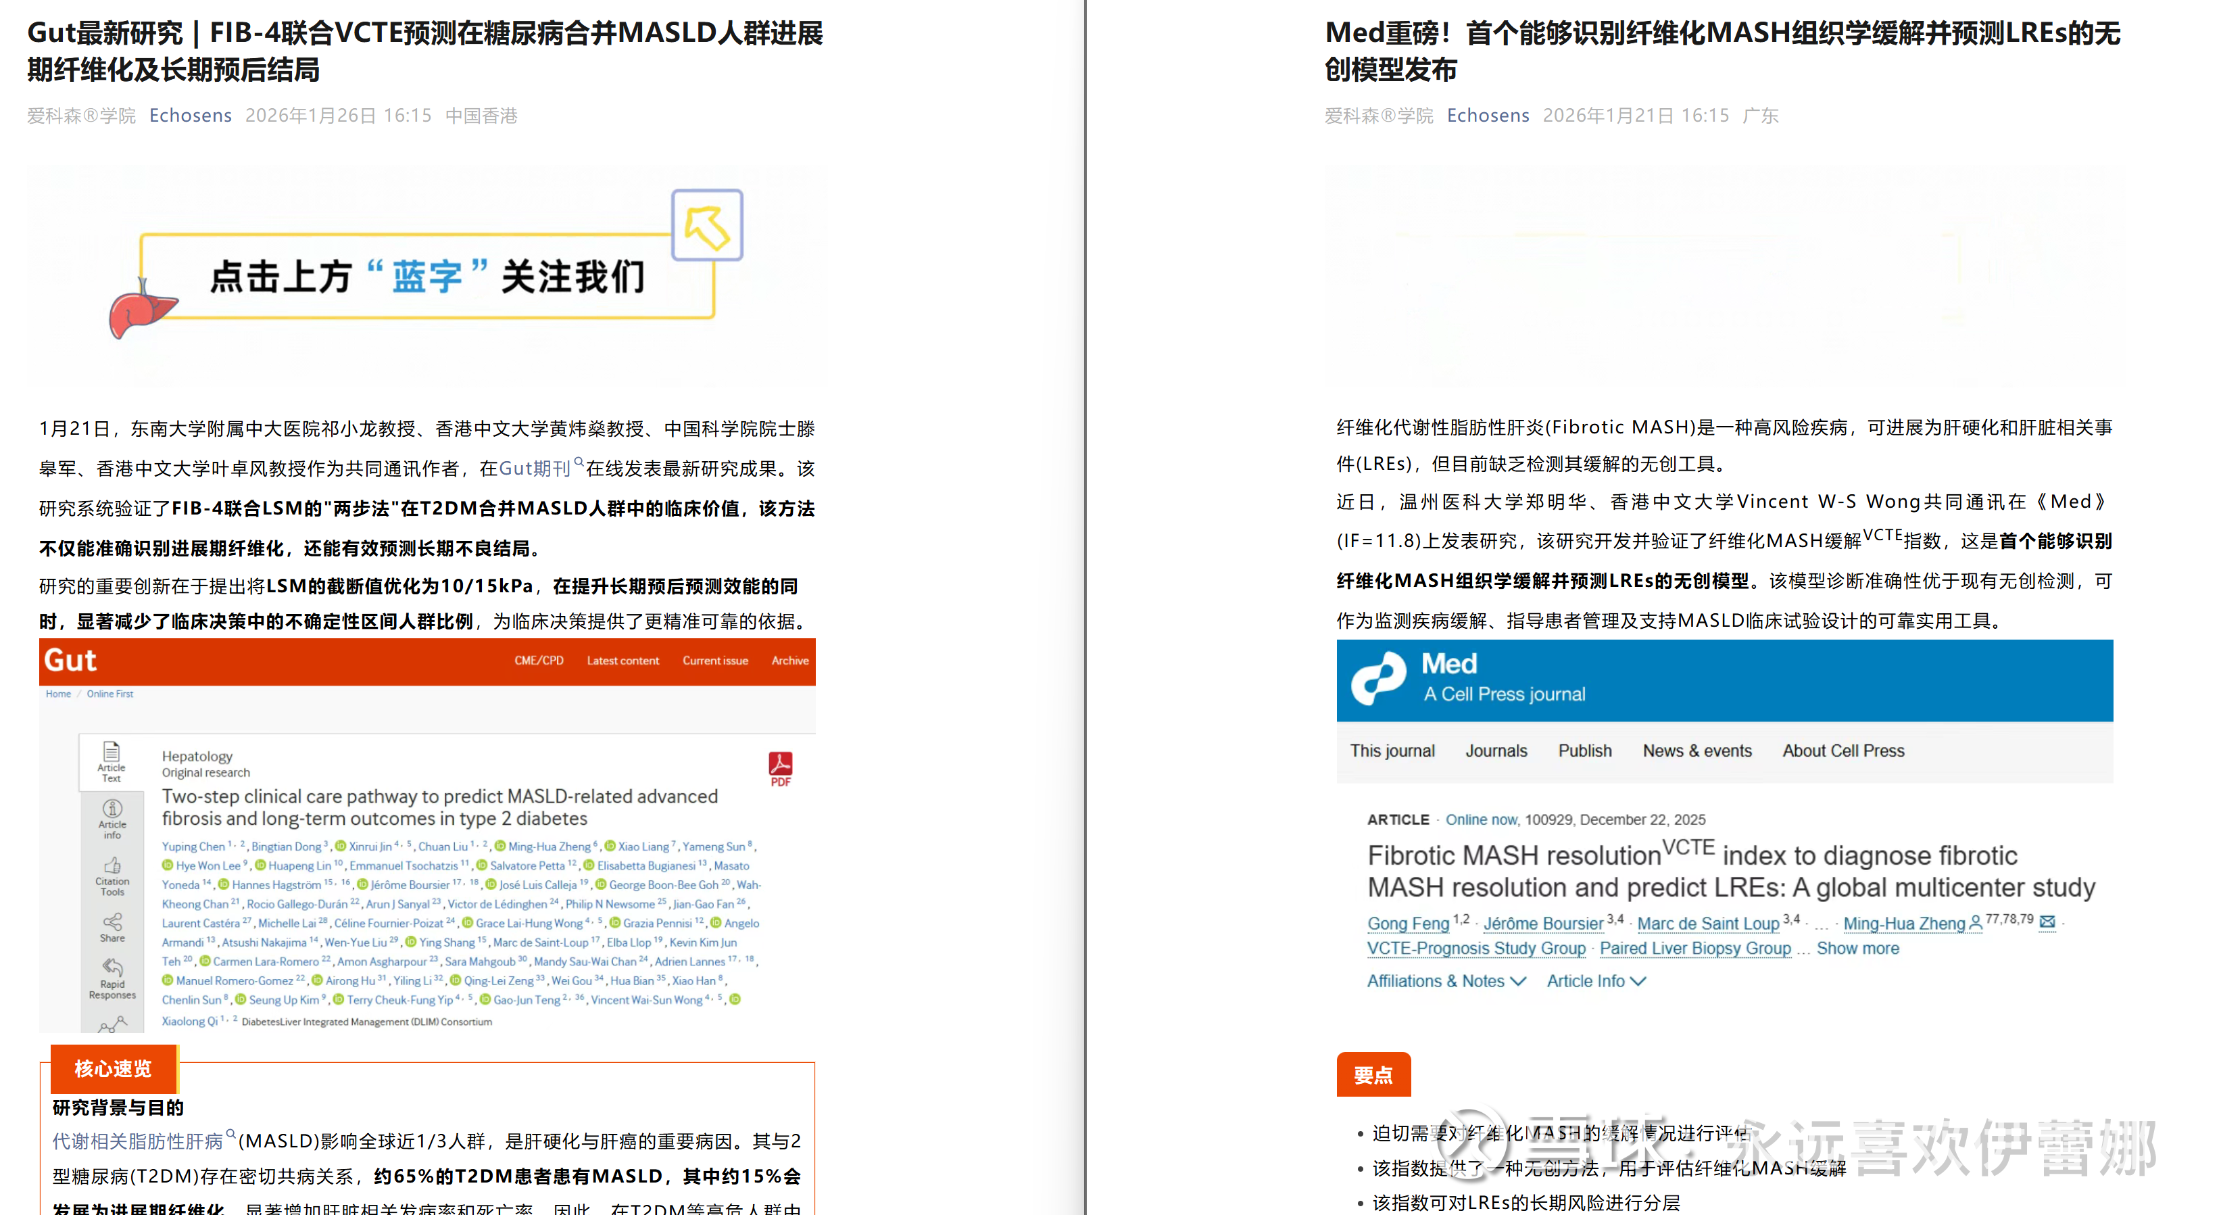Click the Online First breadcrumb

coord(109,693)
